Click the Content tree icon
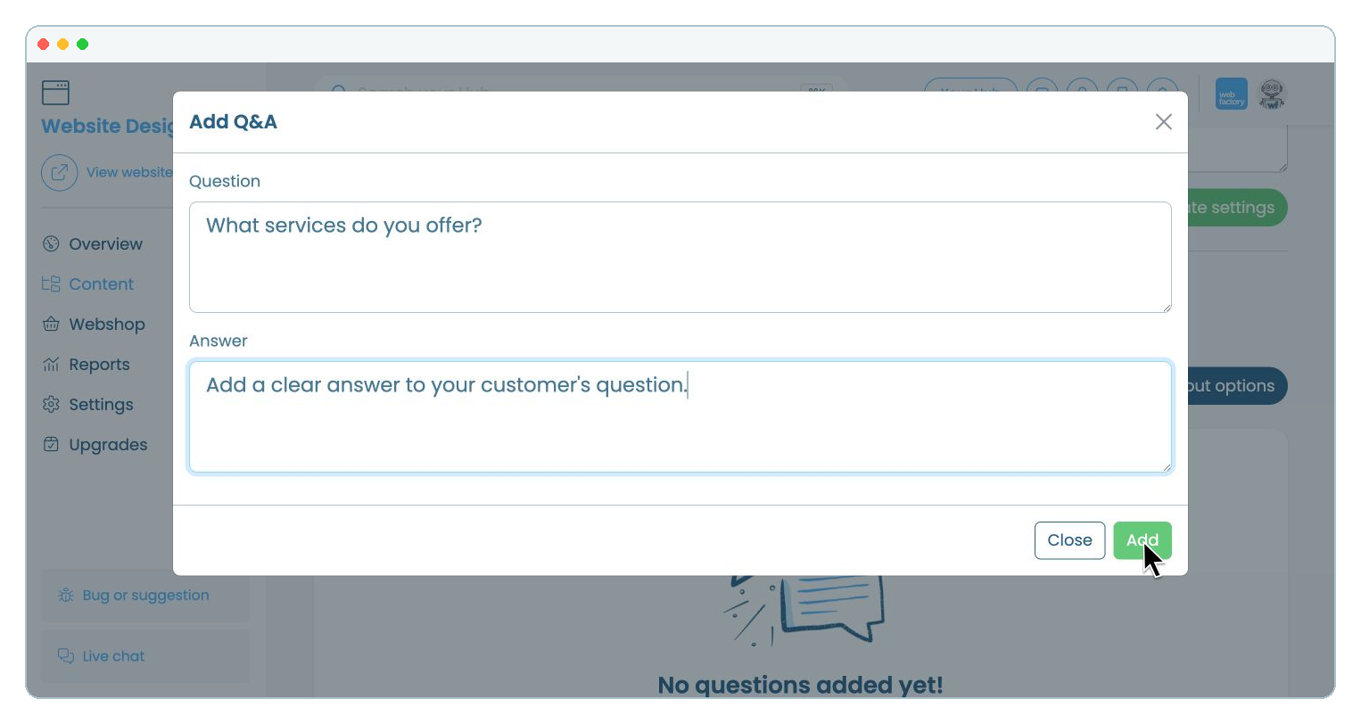Image resolution: width=1361 pixels, height=724 pixels. (51, 284)
